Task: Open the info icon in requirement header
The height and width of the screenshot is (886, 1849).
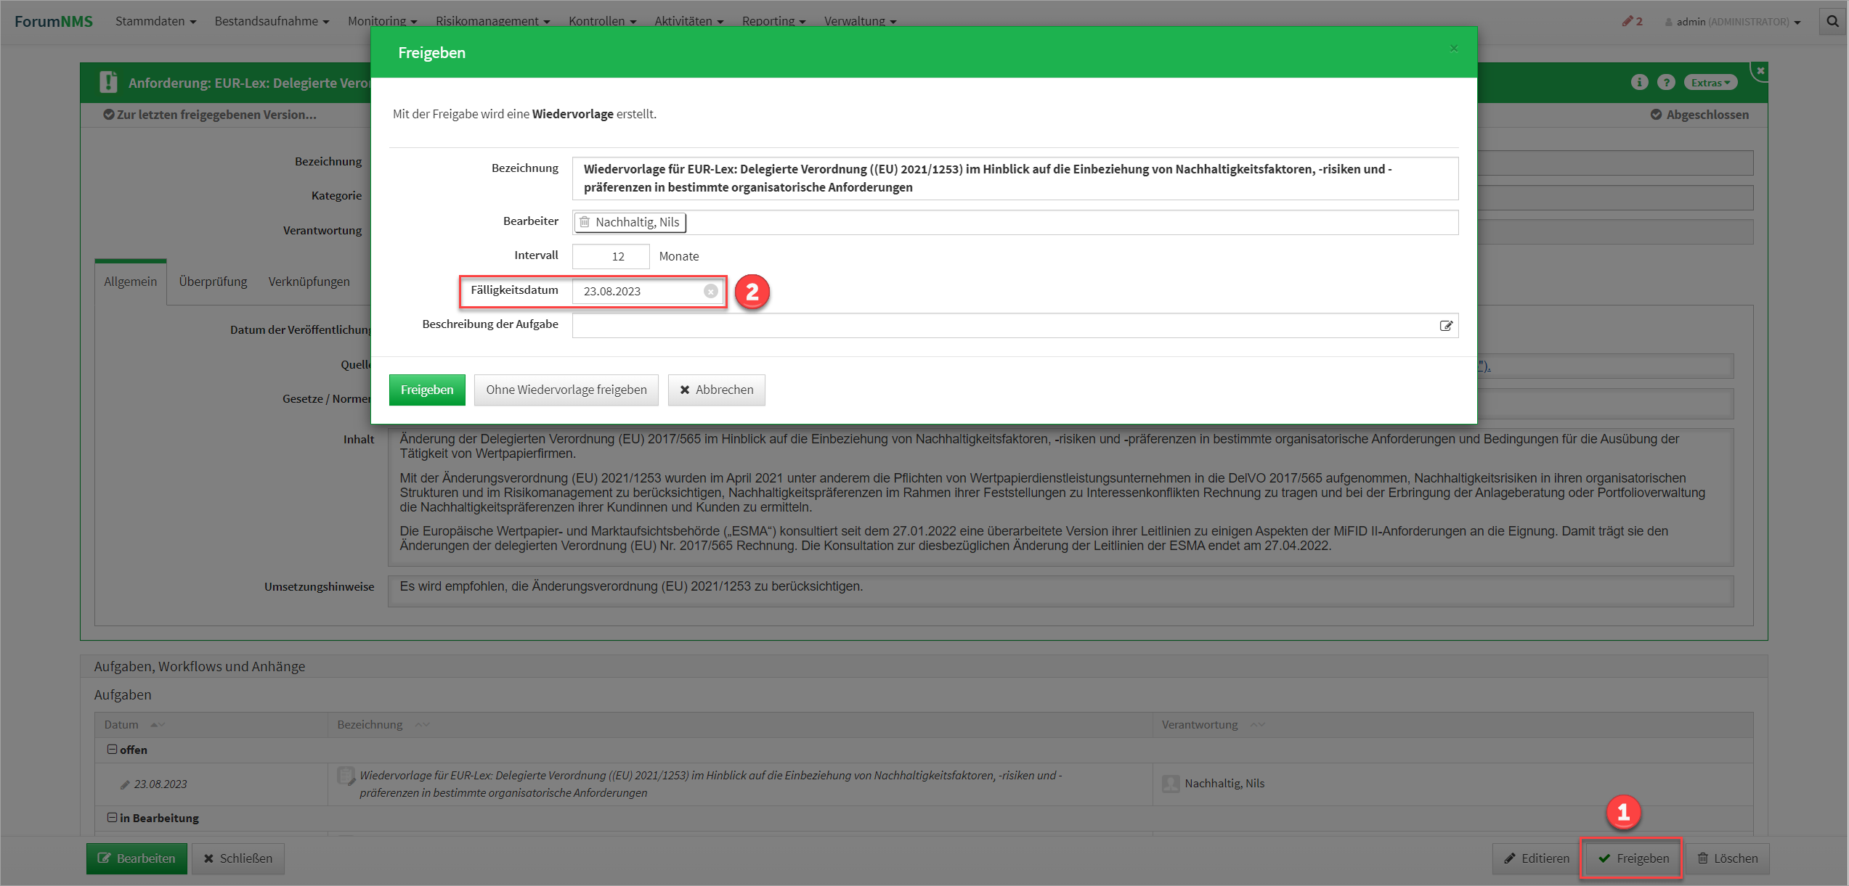Action: tap(1638, 82)
